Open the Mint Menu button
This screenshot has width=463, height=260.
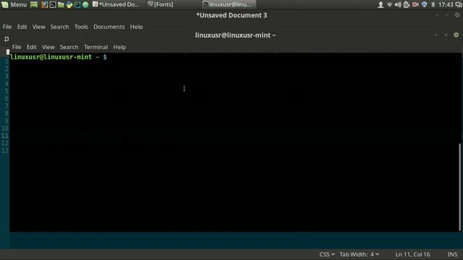click(x=14, y=4)
